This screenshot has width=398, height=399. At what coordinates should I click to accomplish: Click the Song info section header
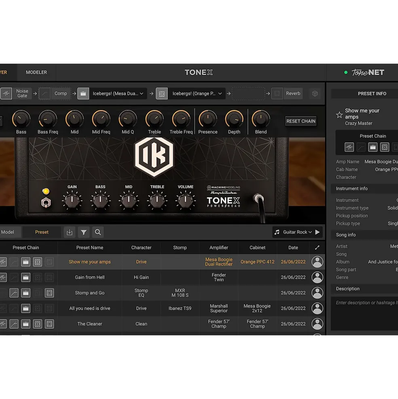coord(364,235)
